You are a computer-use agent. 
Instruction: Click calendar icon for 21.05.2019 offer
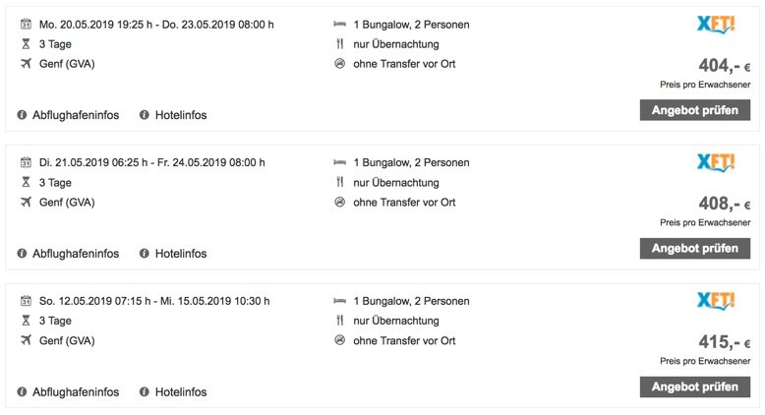pyautogui.click(x=26, y=162)
